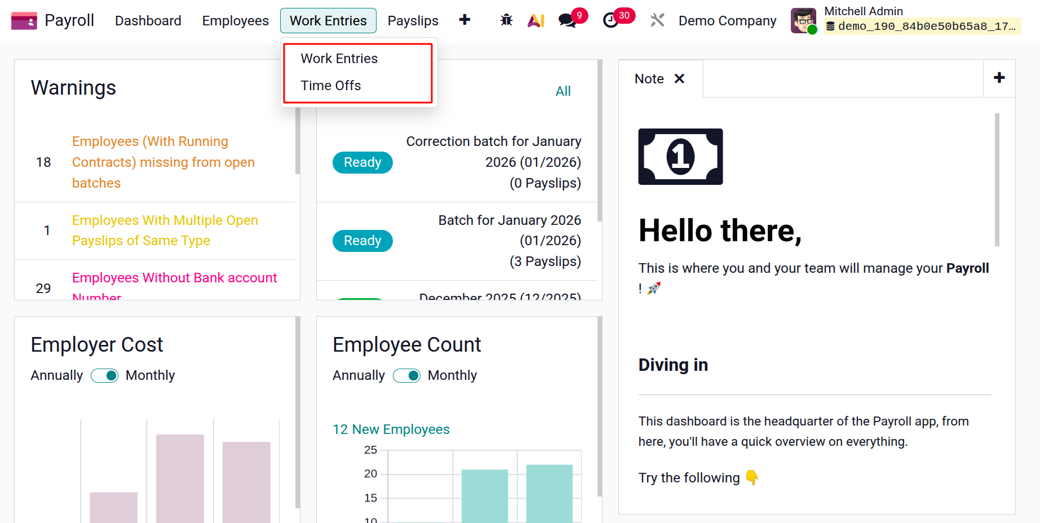Screen dimensions: 1040x523
Task: Click the Try the following text
Action: (689, 478)
